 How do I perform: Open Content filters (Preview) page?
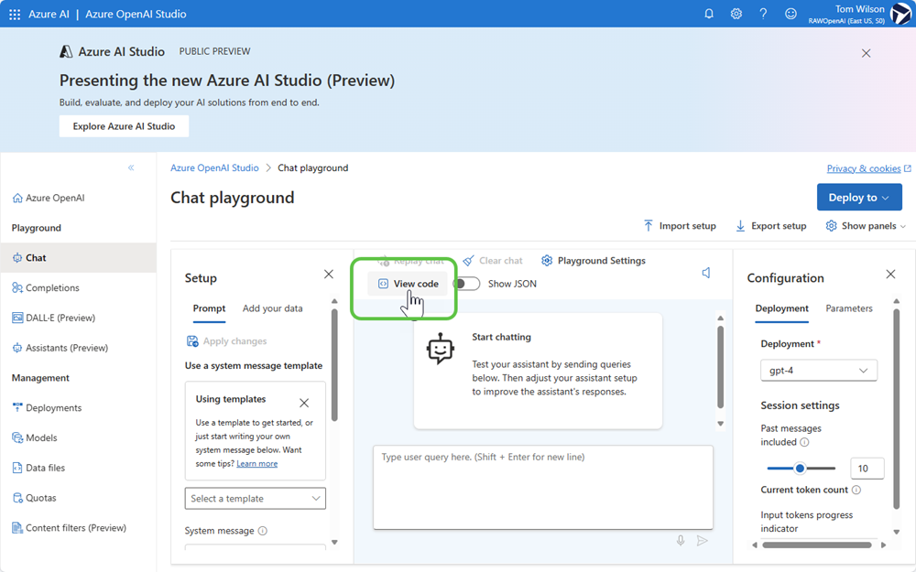click(x=69, y=528)
